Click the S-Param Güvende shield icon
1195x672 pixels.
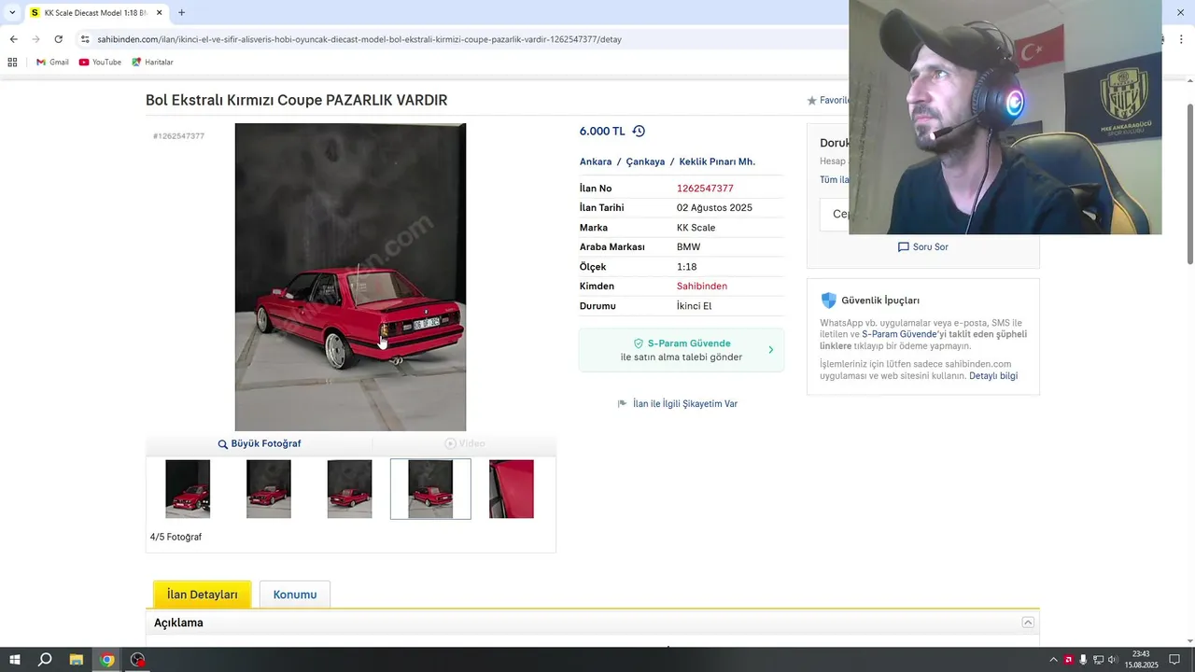(639, 343)
